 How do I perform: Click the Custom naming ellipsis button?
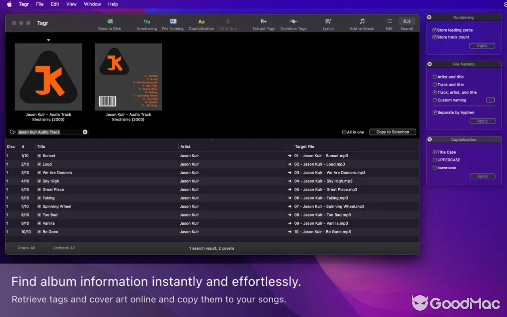[x=490, y=100]
